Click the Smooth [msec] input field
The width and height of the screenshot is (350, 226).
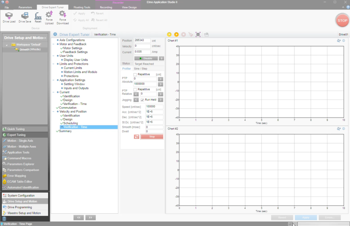[154, 127]
